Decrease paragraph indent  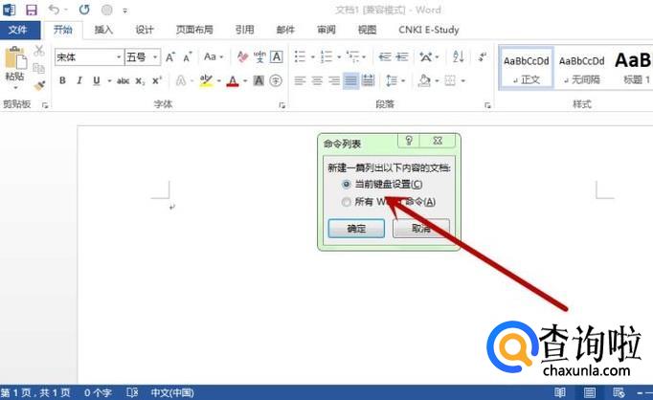384,56
